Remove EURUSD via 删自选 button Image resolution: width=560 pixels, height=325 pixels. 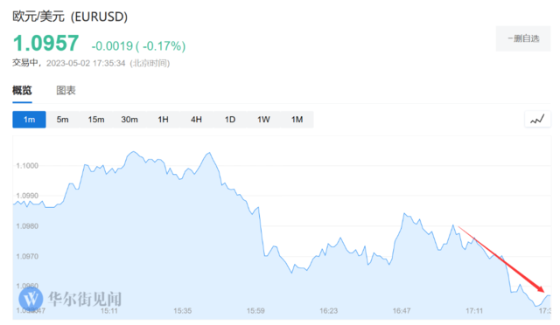pyautogui.click(x=523, y=38)
